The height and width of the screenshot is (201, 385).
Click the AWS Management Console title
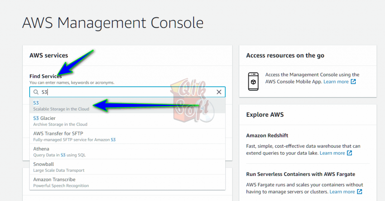coord(113,23)
